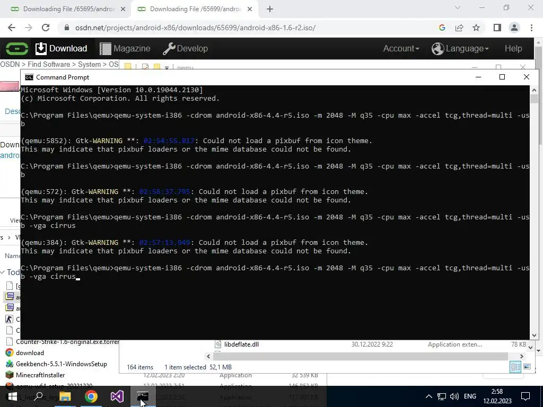This screenshot has width=543, height=407.
Task: Click the address bar URL
Action: coord(195,28)
